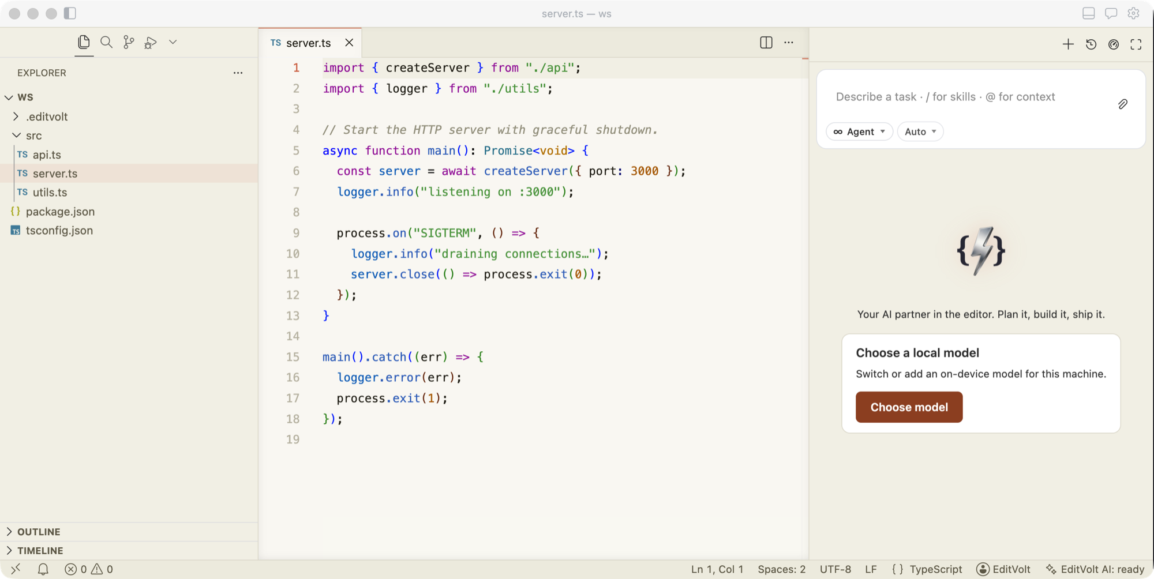Viewport: 1154px width, 579px height.
Task: Change indentation via Spaces: 2
Action: [781, 569]
